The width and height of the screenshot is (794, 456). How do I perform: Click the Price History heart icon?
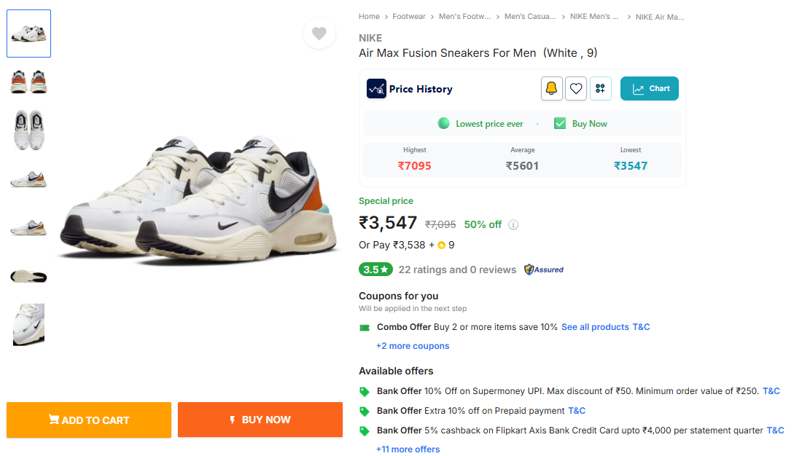click(576, 89)
